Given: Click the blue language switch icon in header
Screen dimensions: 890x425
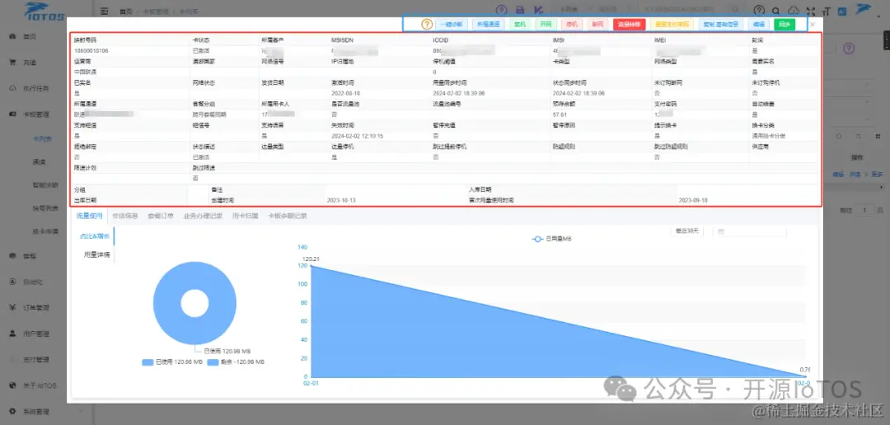Looking at the screenshot, I should click(842, 10).
